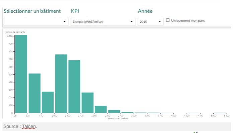Select the bar reaching about 680 buildings
Viewport: 236px width, 133px height.
coord(74,86)
